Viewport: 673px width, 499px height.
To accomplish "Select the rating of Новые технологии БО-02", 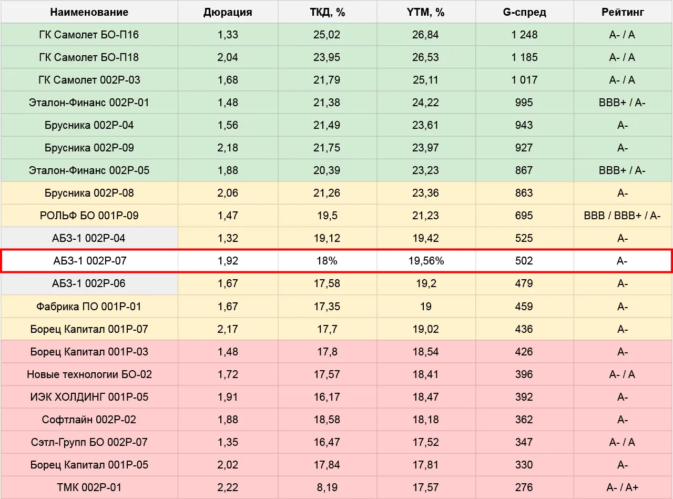I will pos(623,374).
